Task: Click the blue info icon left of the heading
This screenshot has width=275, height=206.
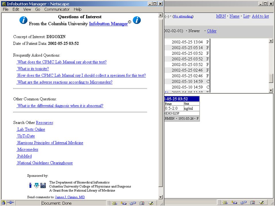Action: (23, 20)
